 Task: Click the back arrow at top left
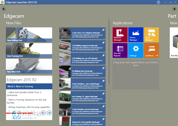4,9
